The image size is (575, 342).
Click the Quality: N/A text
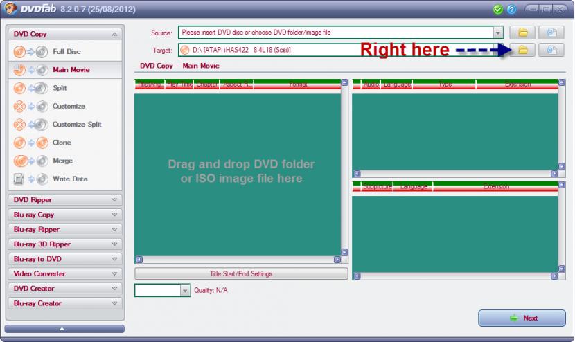(211, 290)
